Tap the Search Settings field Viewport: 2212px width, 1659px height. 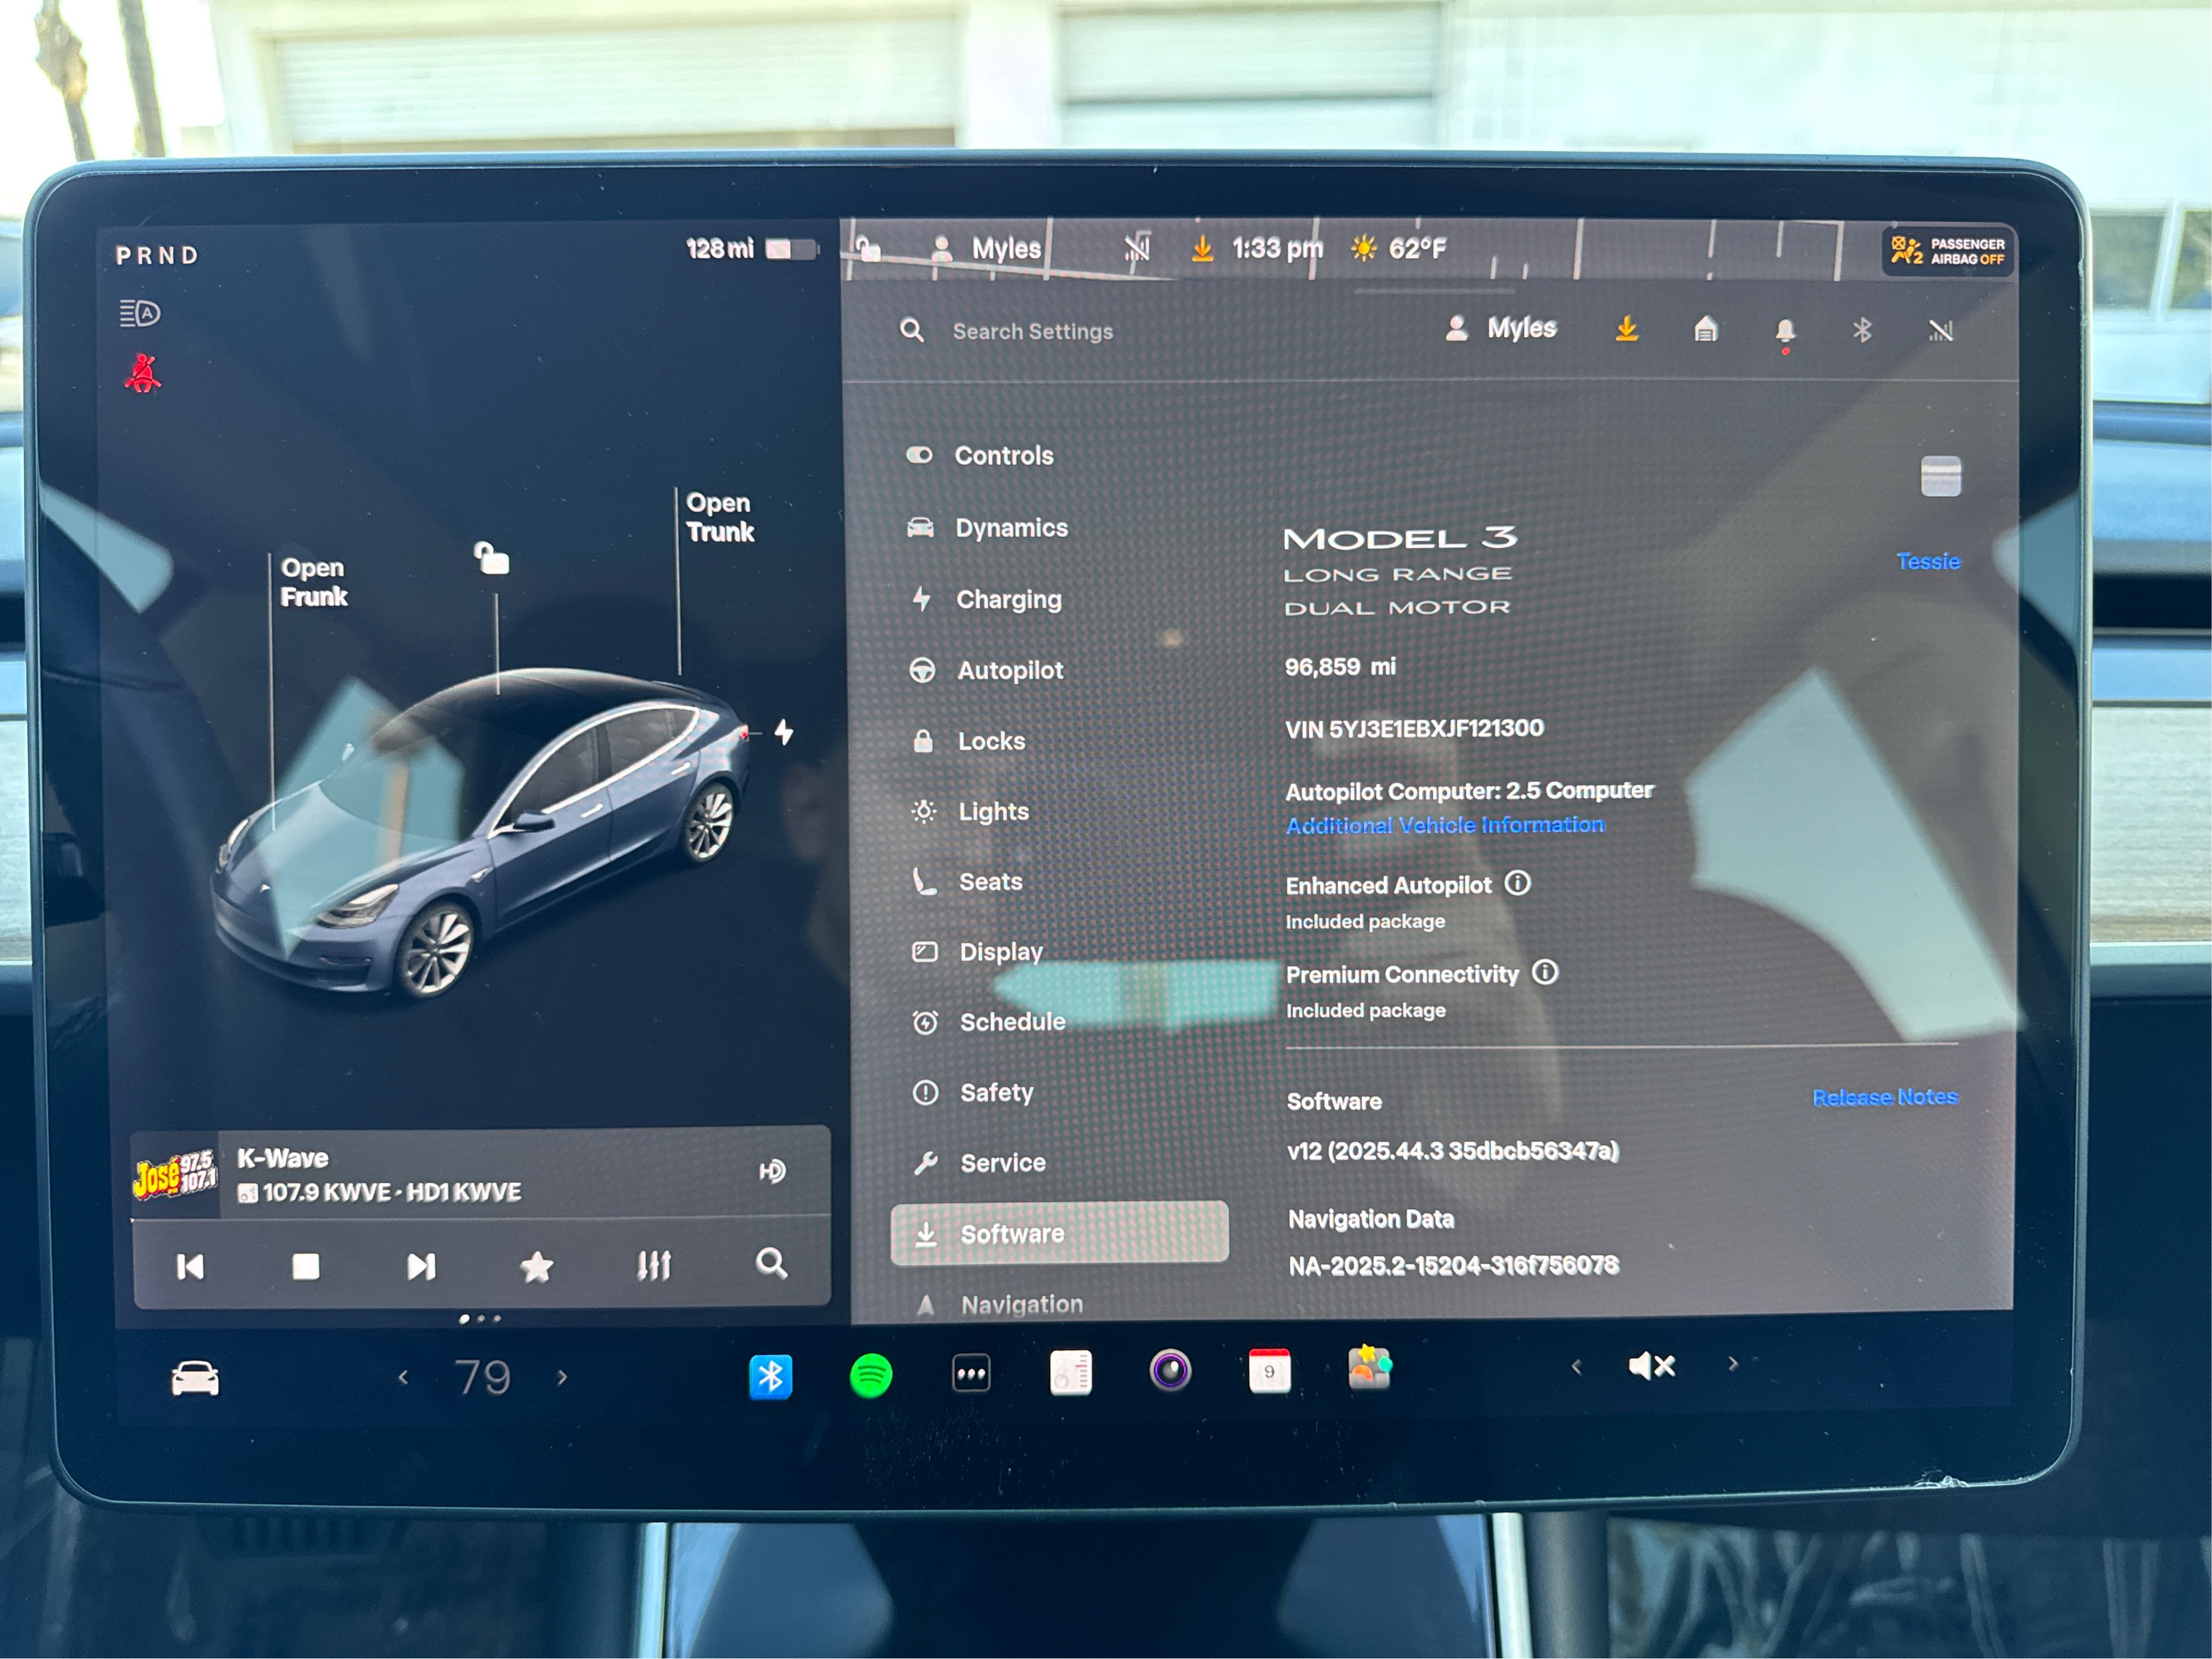(x=1032, y=331)
